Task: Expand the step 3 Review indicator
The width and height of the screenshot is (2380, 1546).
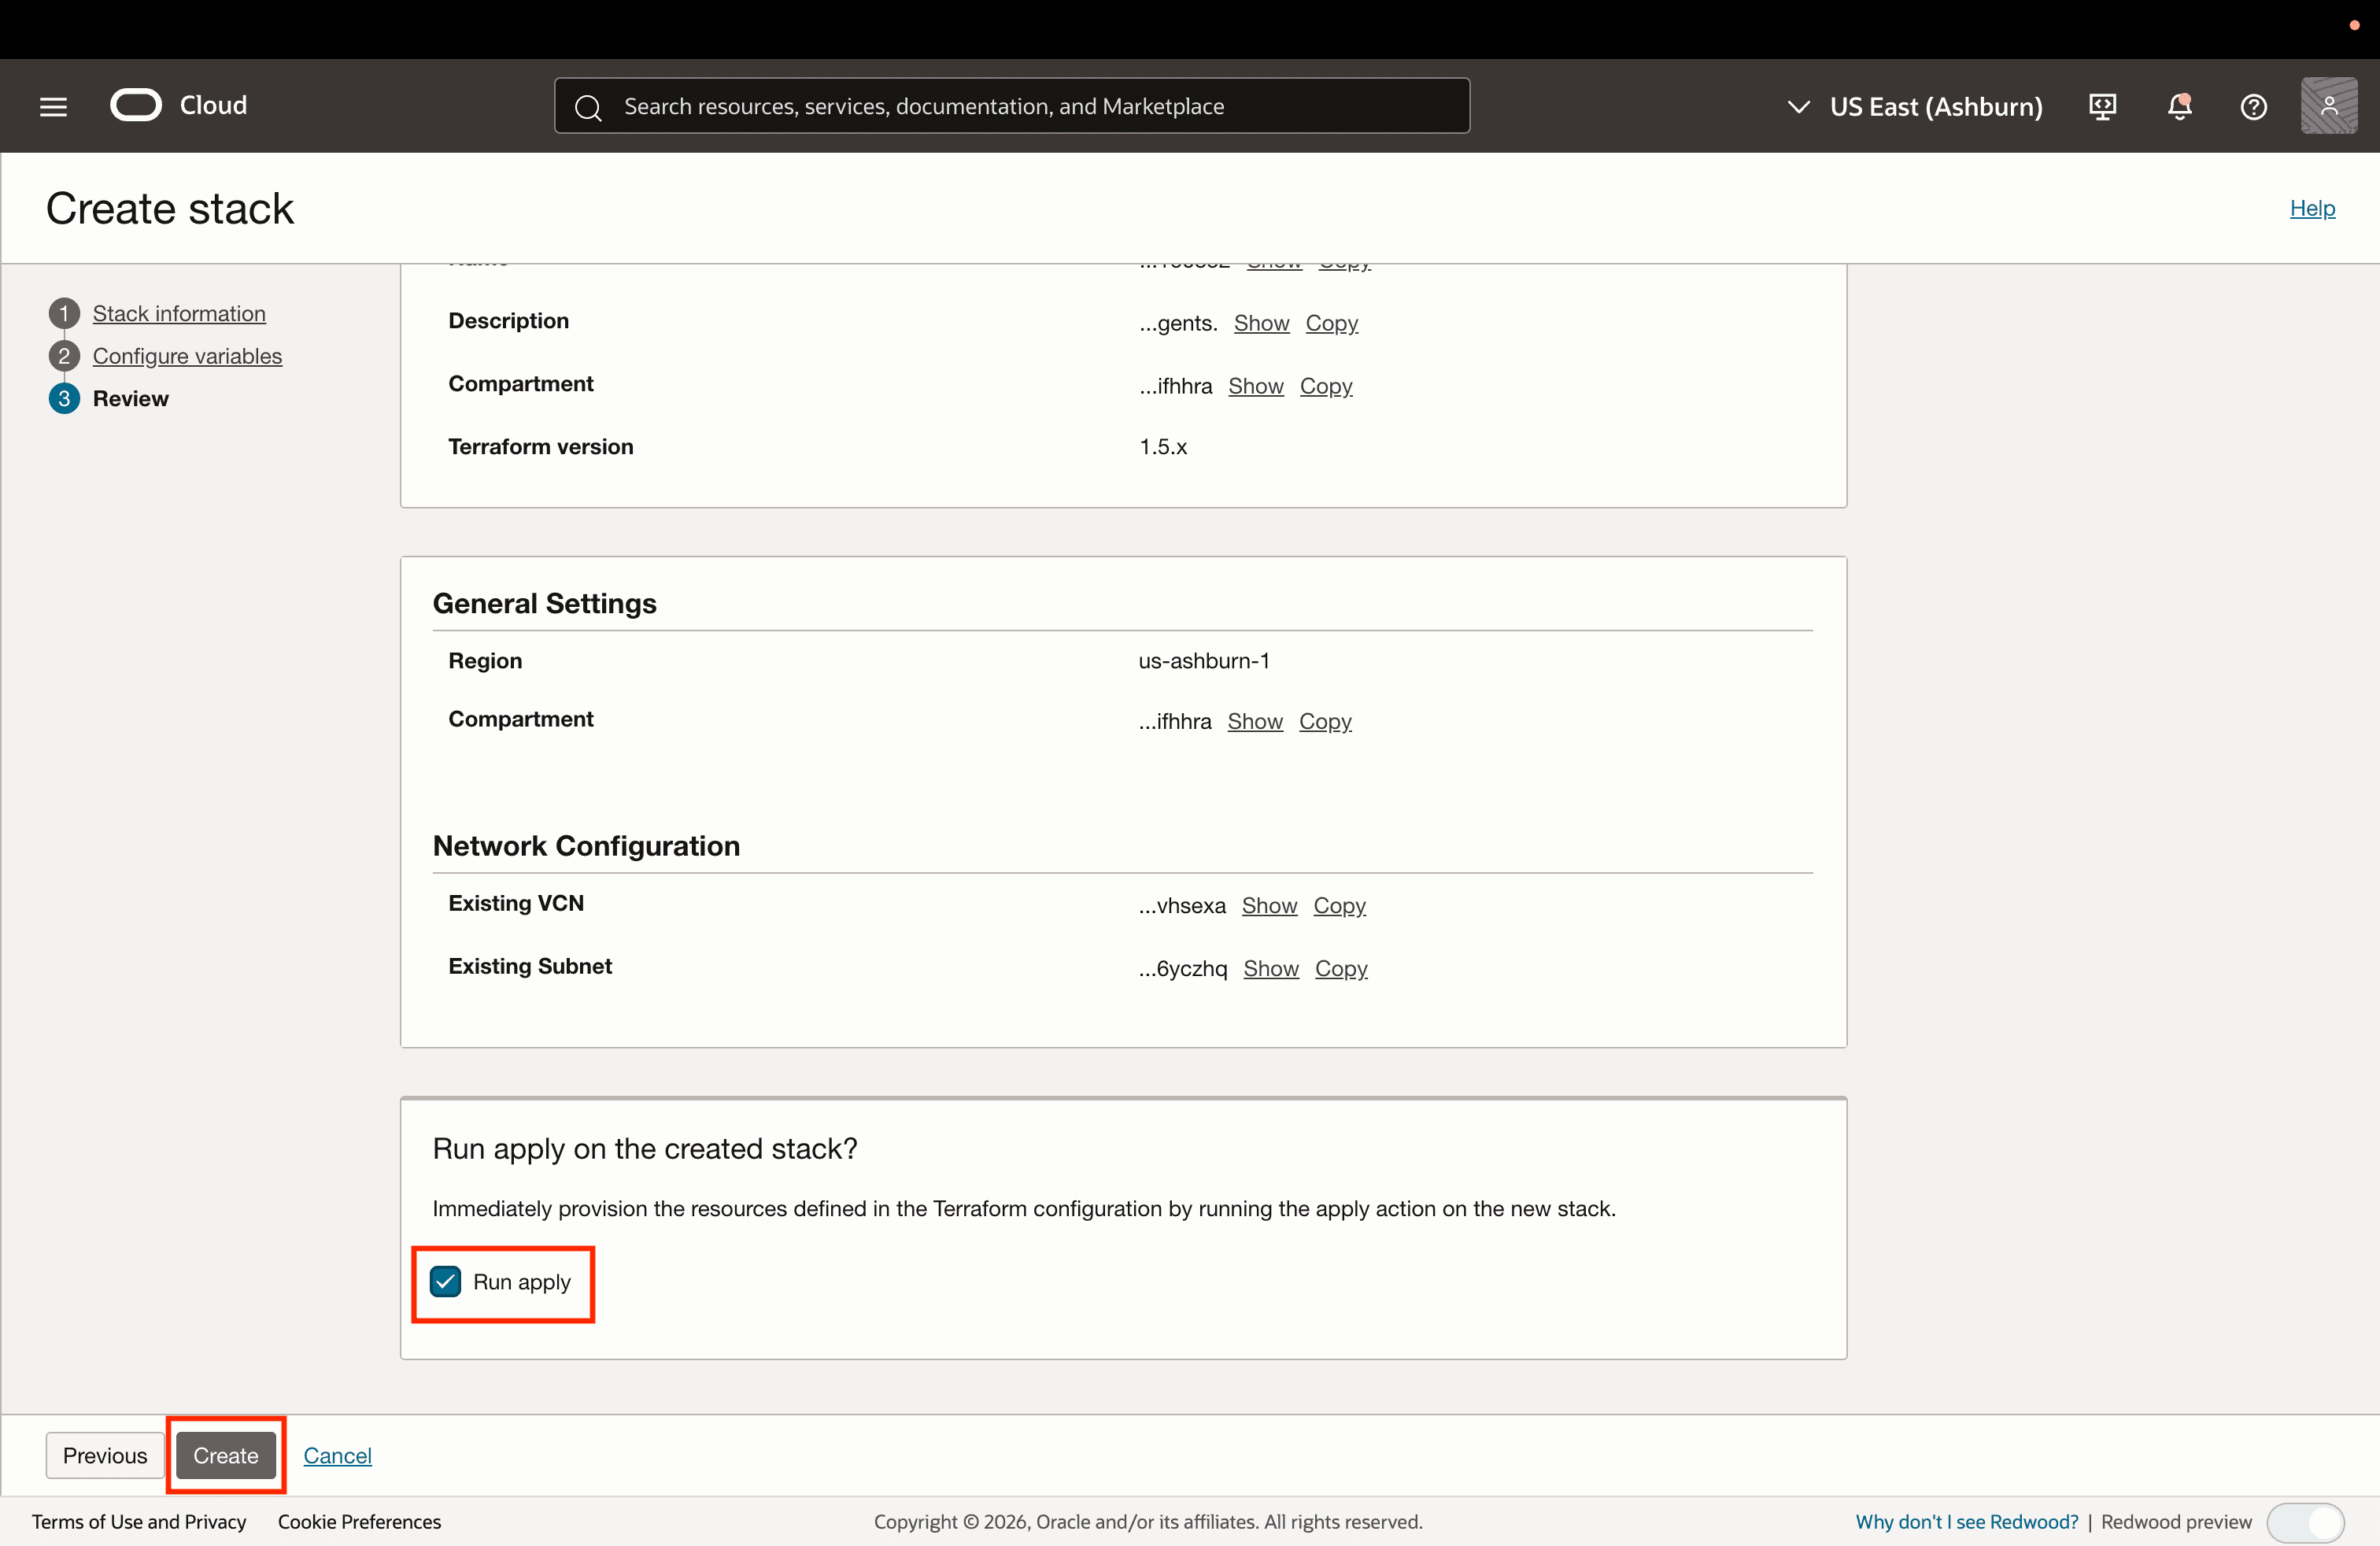Action: [64, 398]
